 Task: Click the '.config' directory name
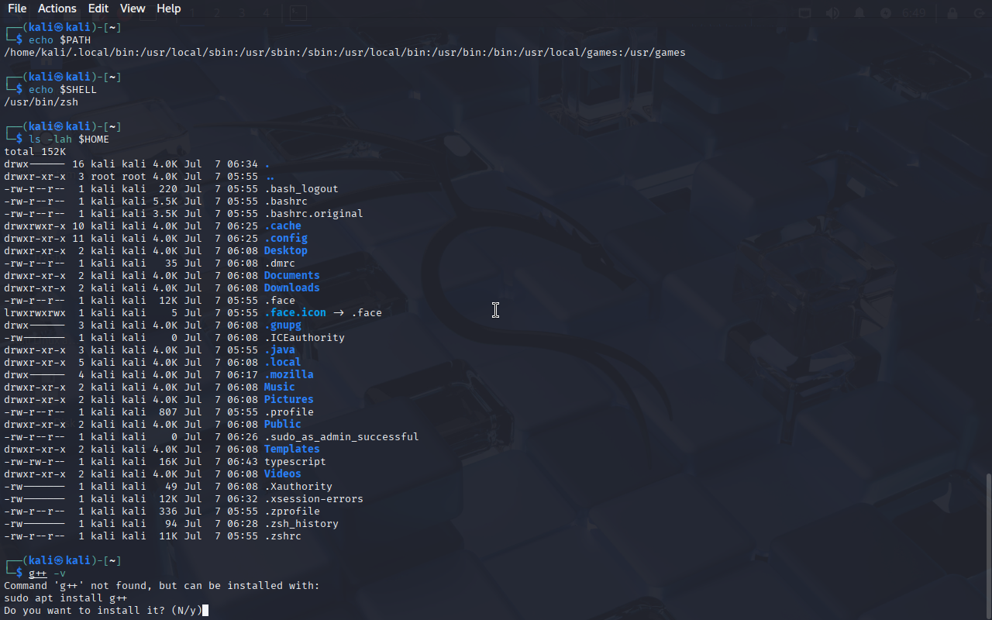[286, 239]
